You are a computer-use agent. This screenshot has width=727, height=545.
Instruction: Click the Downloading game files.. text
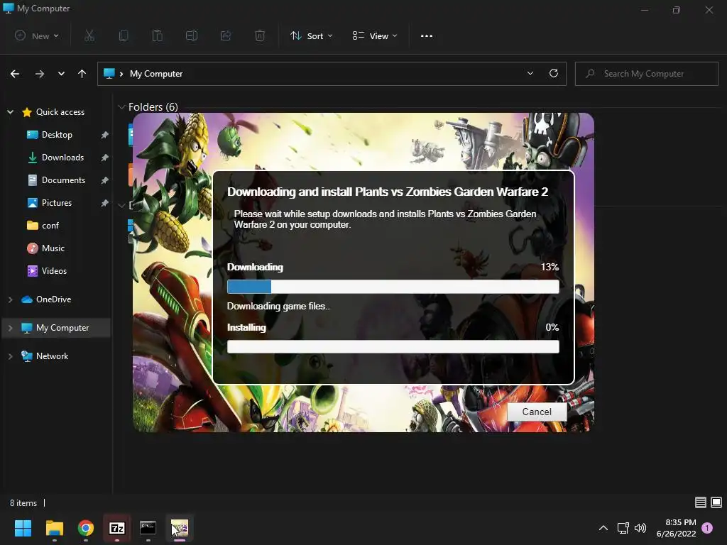pos(278,307)
